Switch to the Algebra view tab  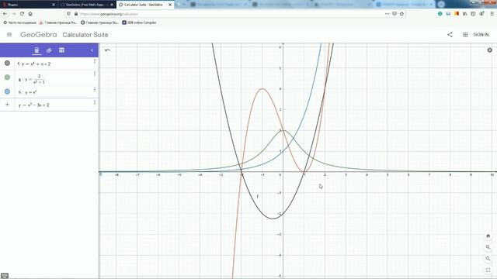[x=36, y=50]
